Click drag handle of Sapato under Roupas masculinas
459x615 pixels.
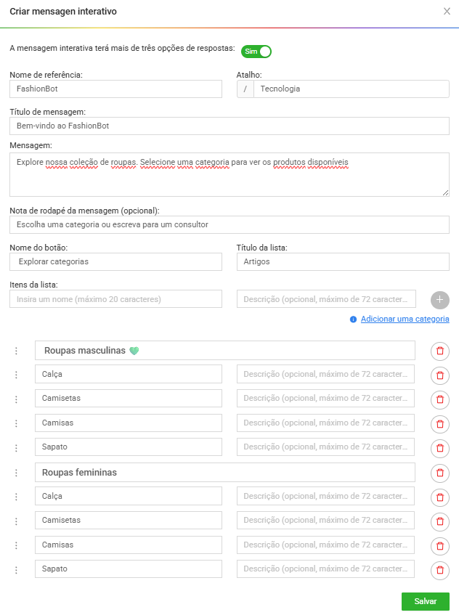coord(16,447)
